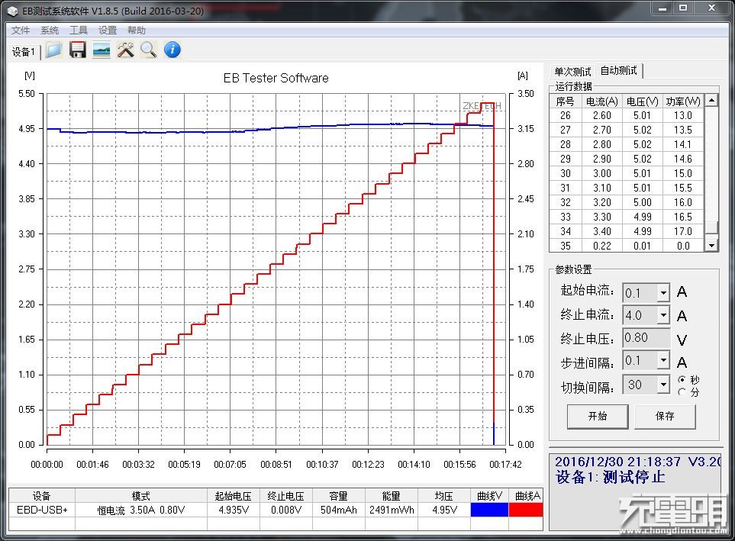This screenshot has height=541, width=735.
Task: Open the 文件 menu
Action: (x=21, y=30)
